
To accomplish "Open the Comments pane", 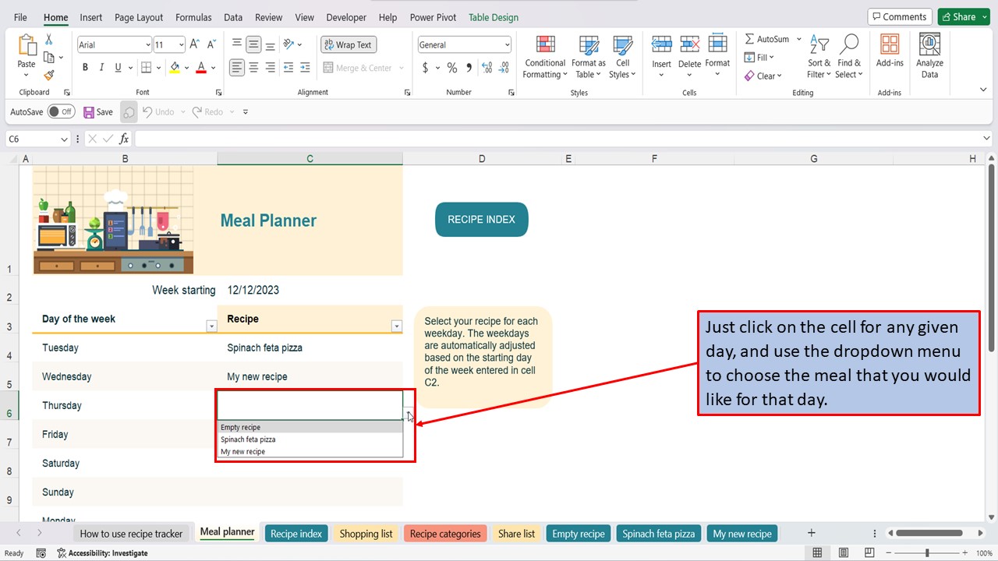I will 899,16.
